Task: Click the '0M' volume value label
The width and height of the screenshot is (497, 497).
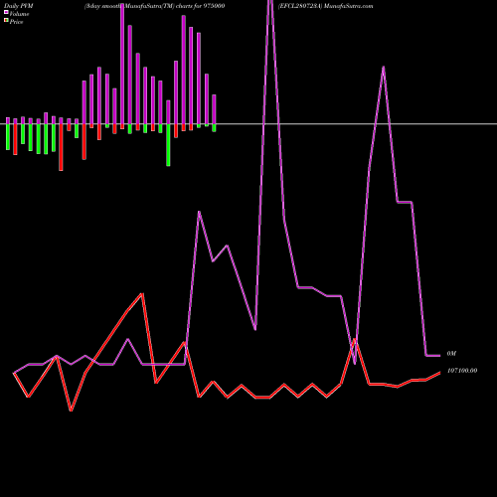Action: tap(451, 354)
